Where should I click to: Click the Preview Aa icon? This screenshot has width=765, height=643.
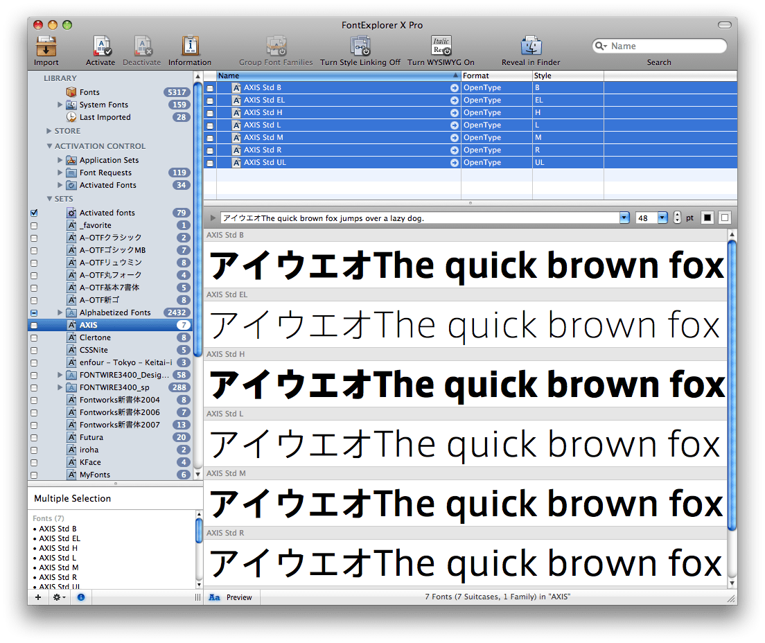coord(214,597)
